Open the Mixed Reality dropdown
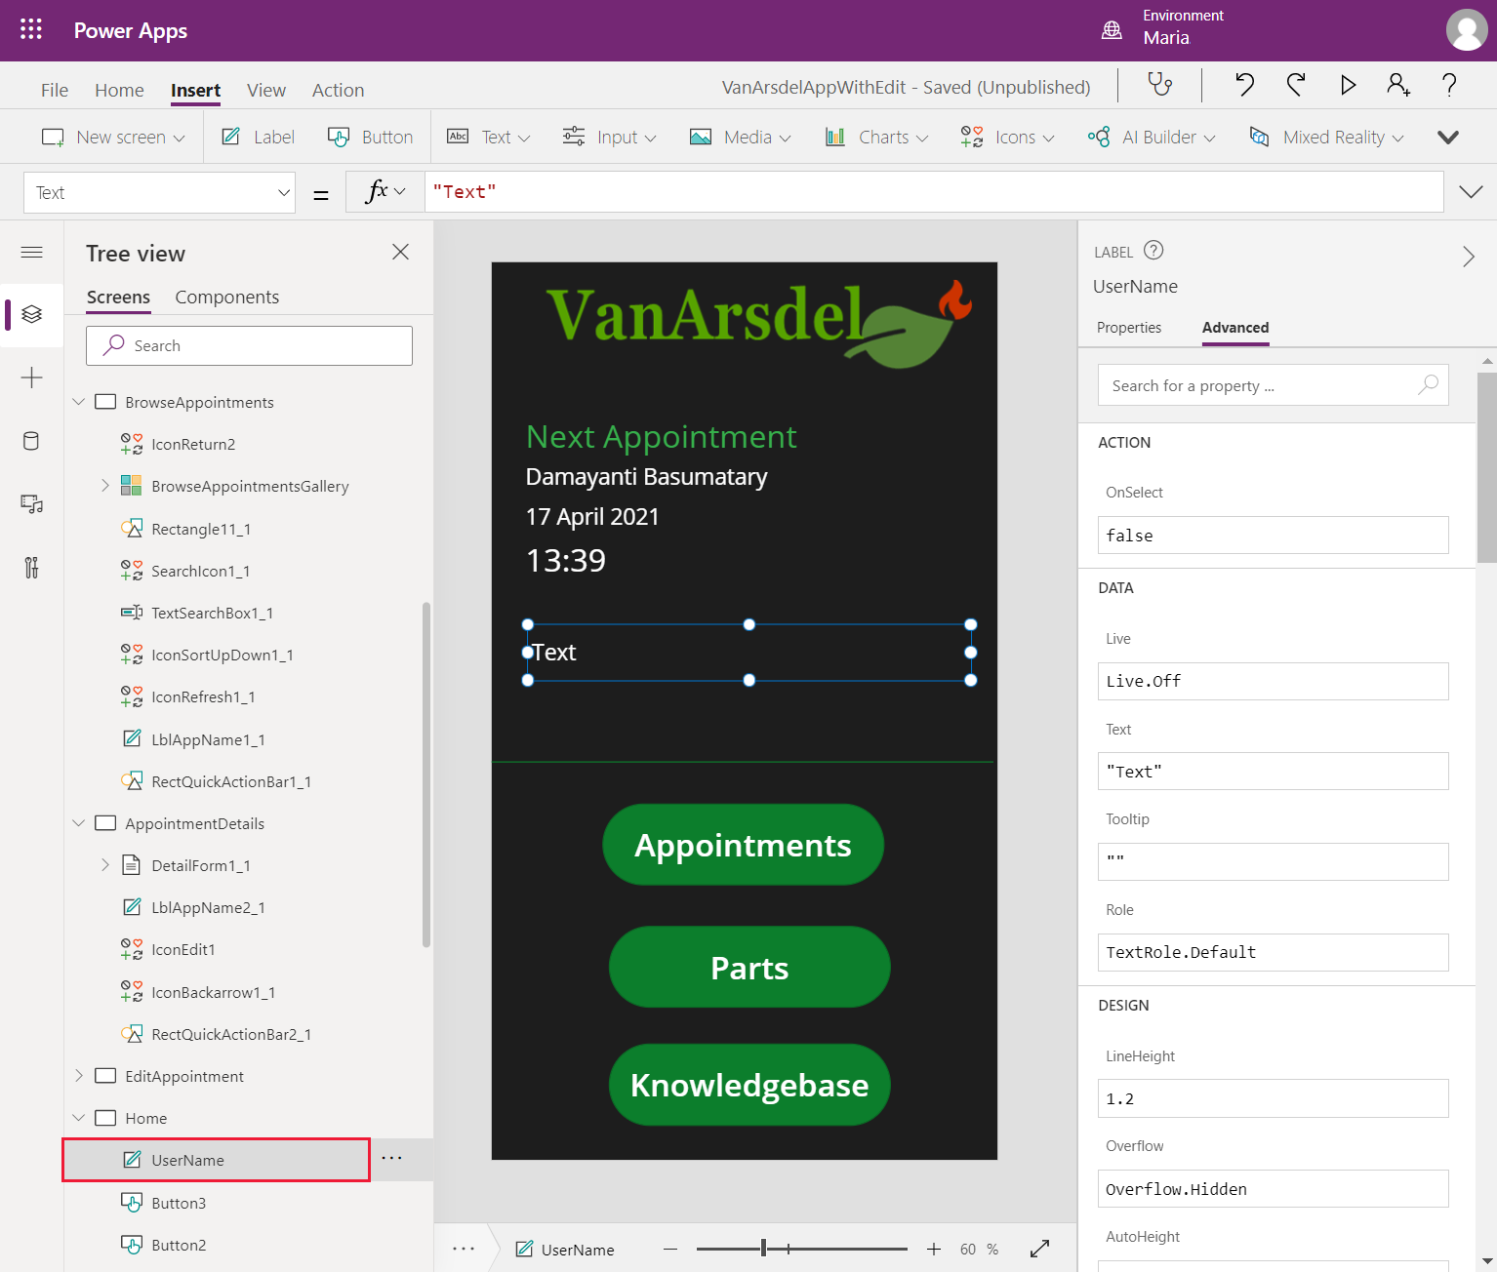The height and width of the screenshot is (1272, 1497). pos(1327,137)
